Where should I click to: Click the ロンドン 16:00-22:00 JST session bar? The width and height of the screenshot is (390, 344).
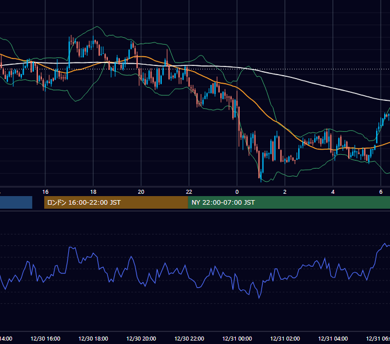116,202
